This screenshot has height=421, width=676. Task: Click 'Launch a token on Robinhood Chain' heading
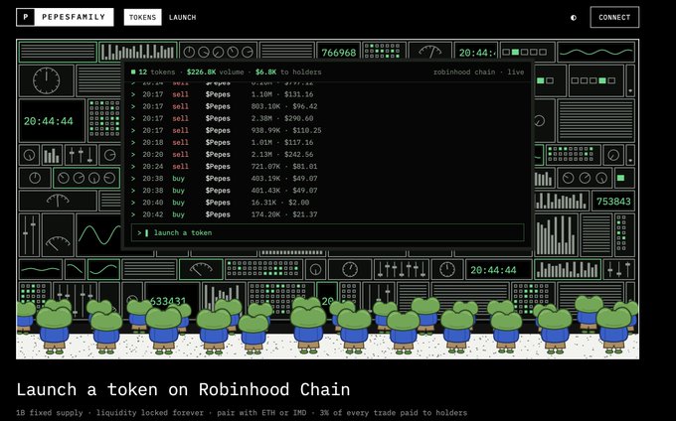[183, 389]
